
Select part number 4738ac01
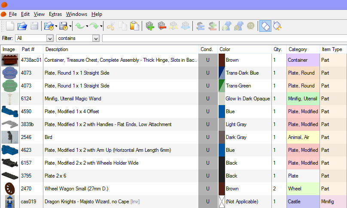pos(31,60)
